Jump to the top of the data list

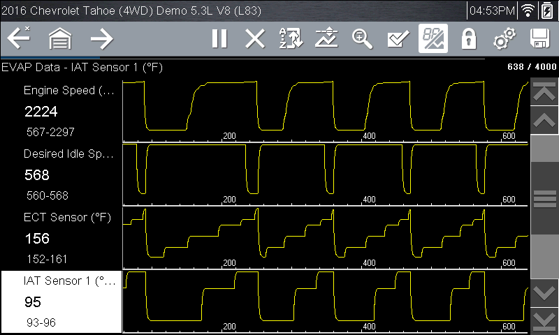544,92
